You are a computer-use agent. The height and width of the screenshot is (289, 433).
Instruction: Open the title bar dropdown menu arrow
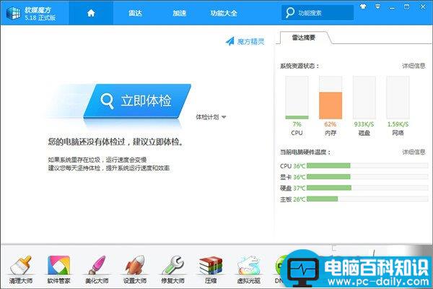(x=377, y=7)
